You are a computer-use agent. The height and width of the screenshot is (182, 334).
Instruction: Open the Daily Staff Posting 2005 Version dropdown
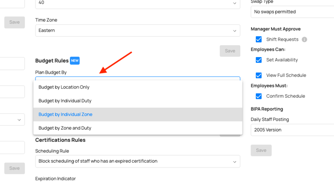(x=292, y=130)
